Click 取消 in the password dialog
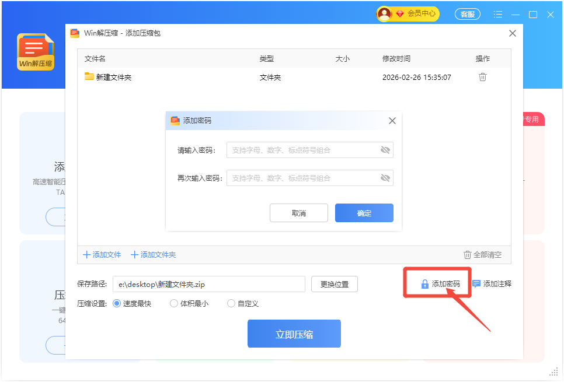The image size is (564, 382). pyautogui.click(x=298, y=213)
